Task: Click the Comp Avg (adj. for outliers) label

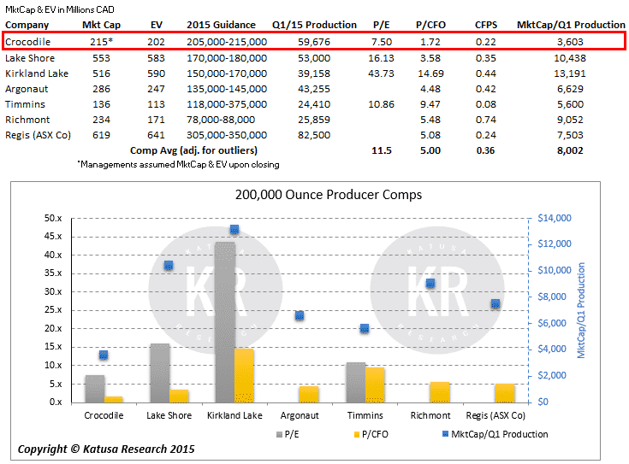Action: [x=193, y=150]
